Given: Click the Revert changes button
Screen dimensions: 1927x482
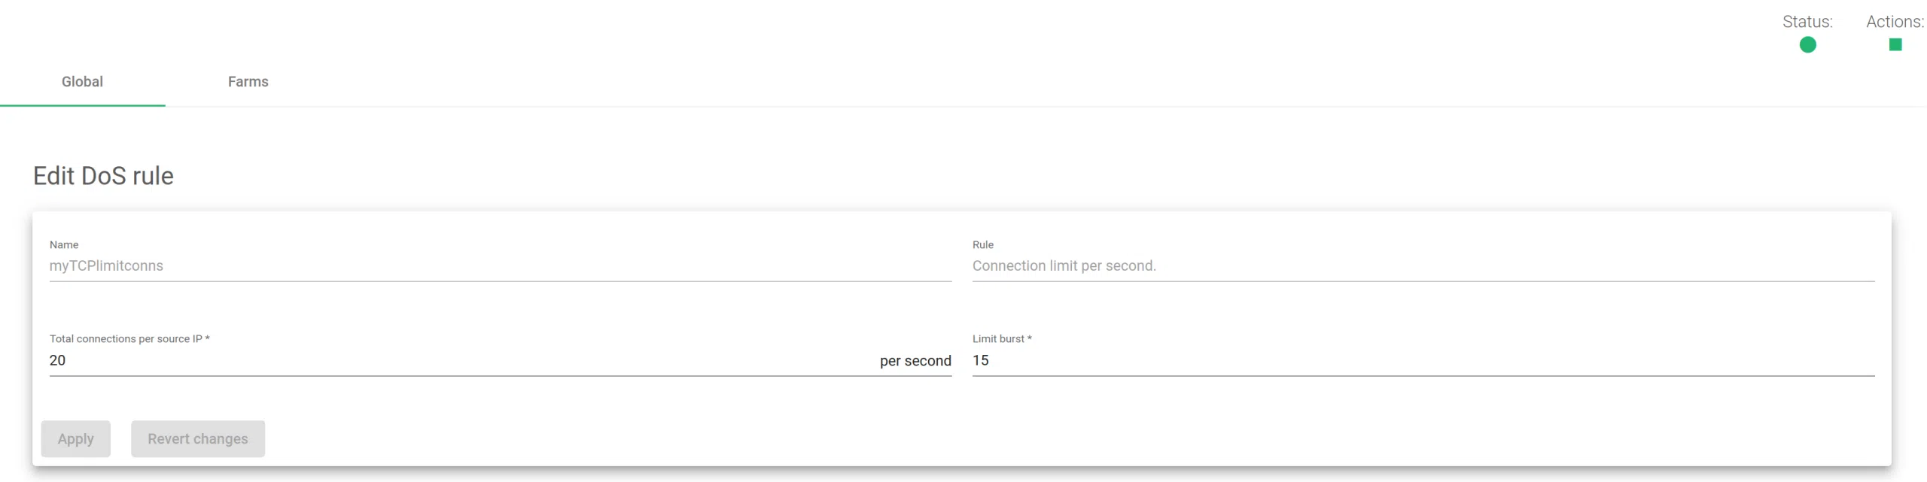Looking at the screenshot, I should [197, 439].
